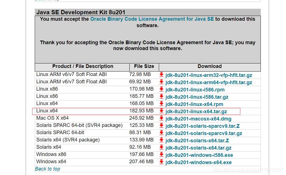This screenshot has width=286, height=175.
Task: Select the 245.92 MB file size cell
Action: click(141, 118)
